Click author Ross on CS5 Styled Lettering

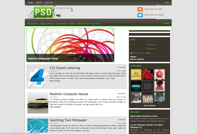click(x=124, y=71)
